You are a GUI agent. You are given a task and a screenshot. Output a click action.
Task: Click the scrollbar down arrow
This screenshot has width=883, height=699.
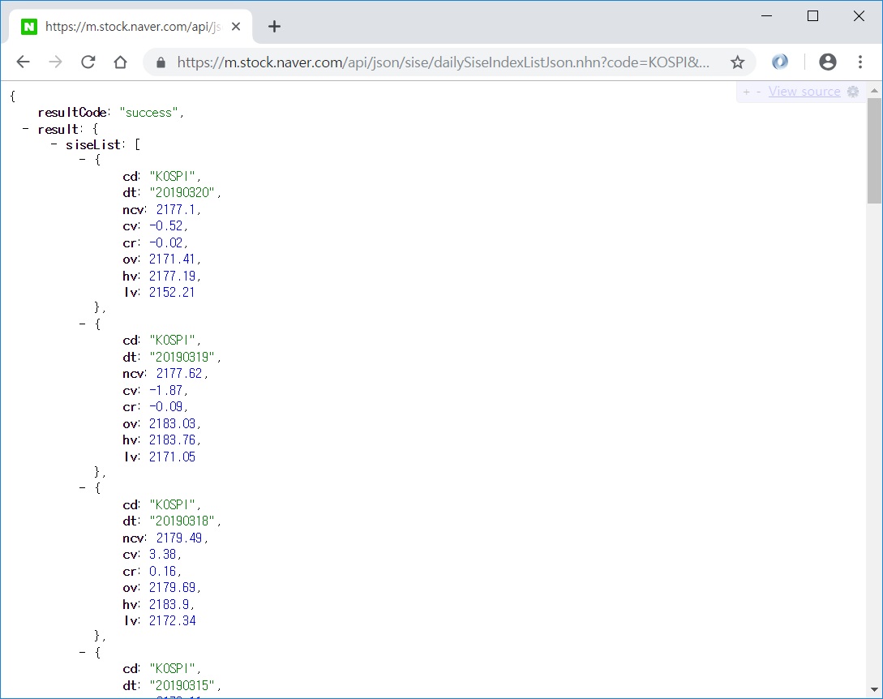874,689
